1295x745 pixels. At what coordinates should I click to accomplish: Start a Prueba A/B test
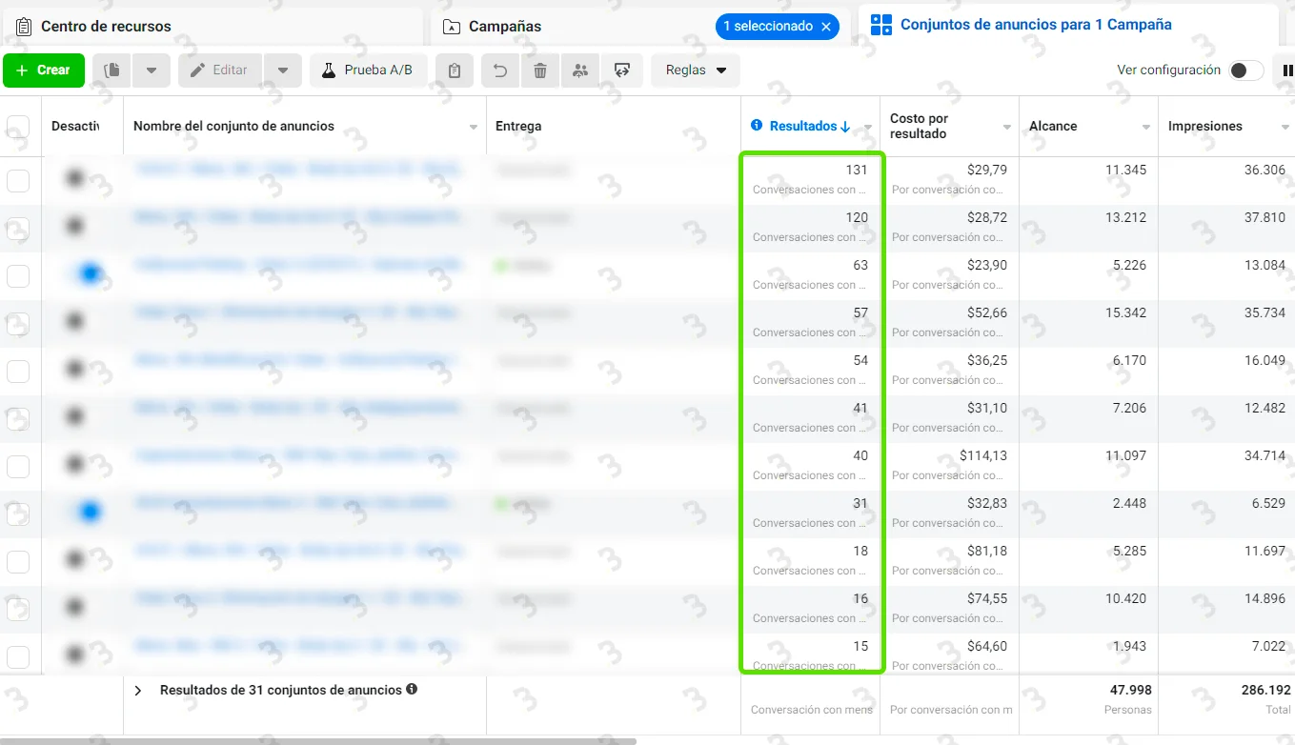[x=368, y=70]
